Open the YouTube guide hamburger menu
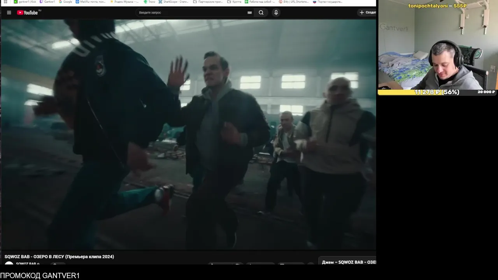Image resolution: width=498 pixels, height=280 pixels. point(9,12)
